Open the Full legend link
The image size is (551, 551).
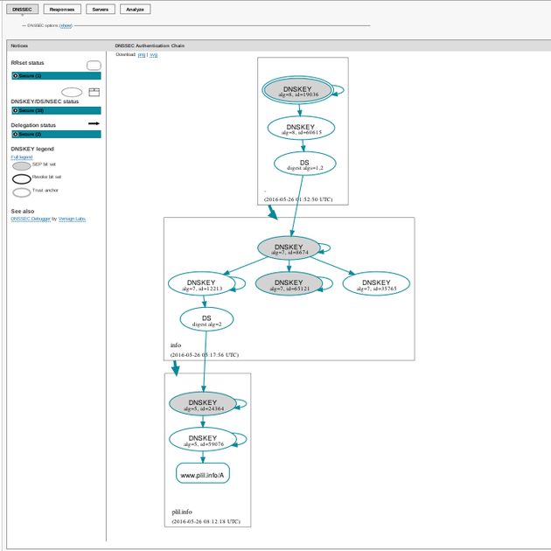click(22, 157)
